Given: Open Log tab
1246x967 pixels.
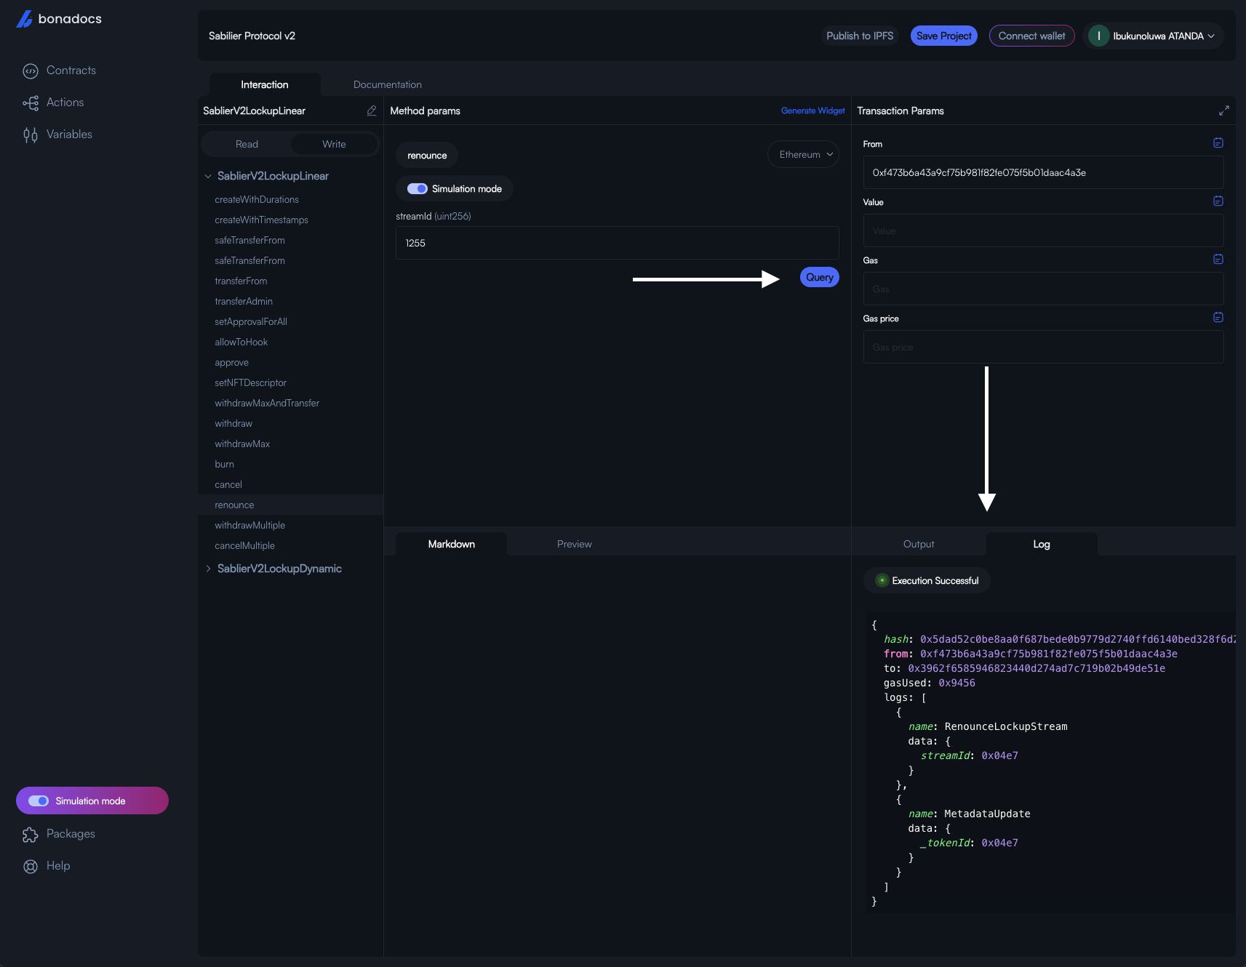Looking at the screenshot, I should point(1042,544).
